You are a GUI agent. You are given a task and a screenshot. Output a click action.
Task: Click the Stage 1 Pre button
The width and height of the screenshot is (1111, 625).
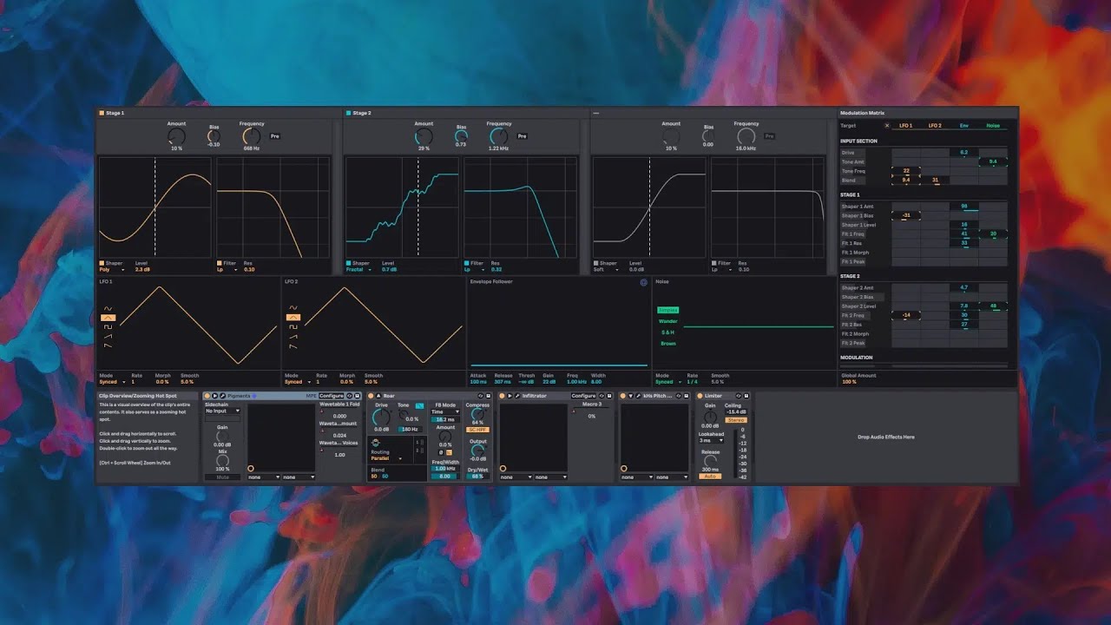point(274,136)
